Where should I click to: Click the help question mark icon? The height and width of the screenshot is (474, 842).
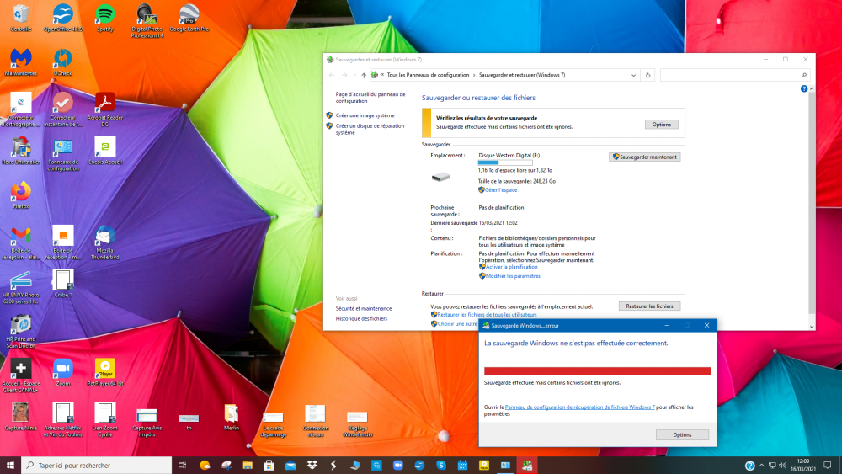click(804, 88)
